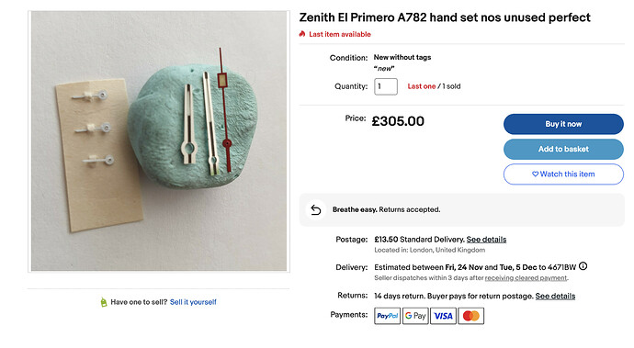This screenshot has width=634, height=348.
Task: Open the watch hands product photo
Action: coord(159,140)
